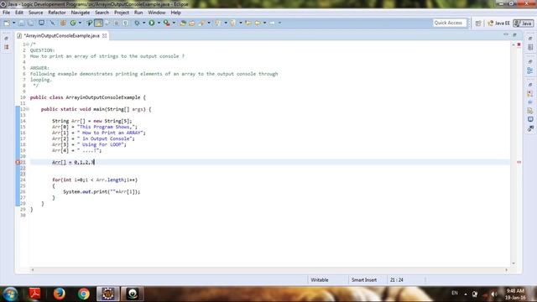Click the Open Perspective icon
The height and width of the screenshot is (302, 537).
pyautogui.click(x=478, y=23)
